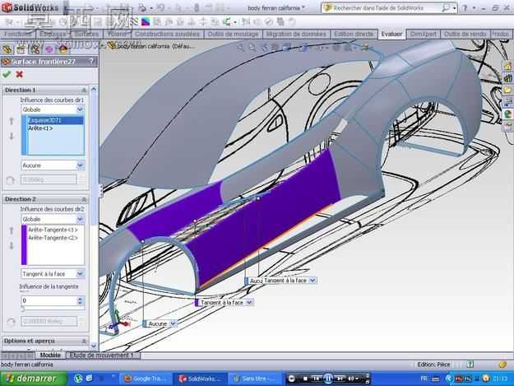Click the tangent influence spinner arrows

81,300
